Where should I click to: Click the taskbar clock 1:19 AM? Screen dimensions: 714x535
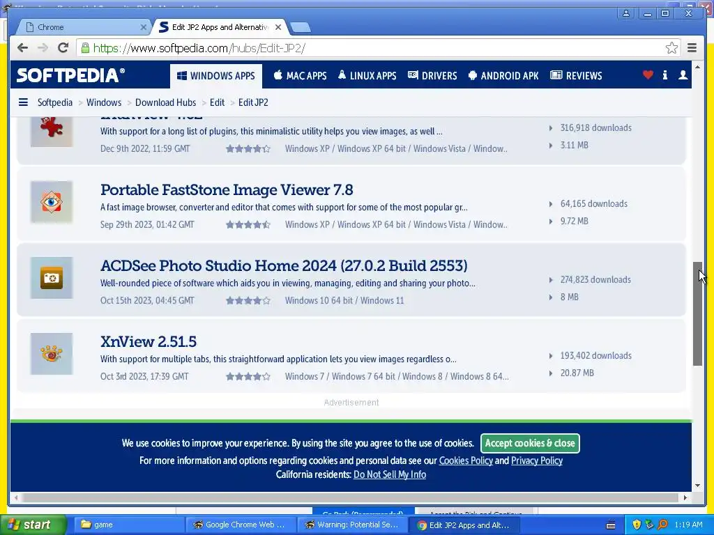pyautogui.click(x=688, y=525)
